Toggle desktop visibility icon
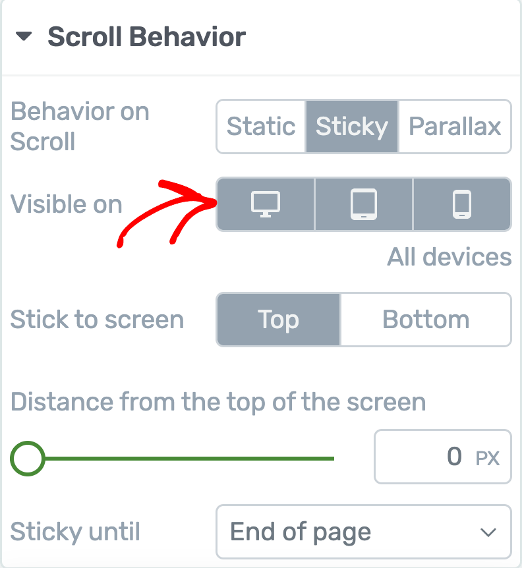The width and height of the screenshot is (522, 568). [x=266, y=204]
